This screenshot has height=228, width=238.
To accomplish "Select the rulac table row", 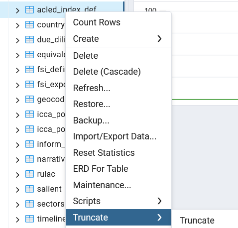I will point(46,174).
